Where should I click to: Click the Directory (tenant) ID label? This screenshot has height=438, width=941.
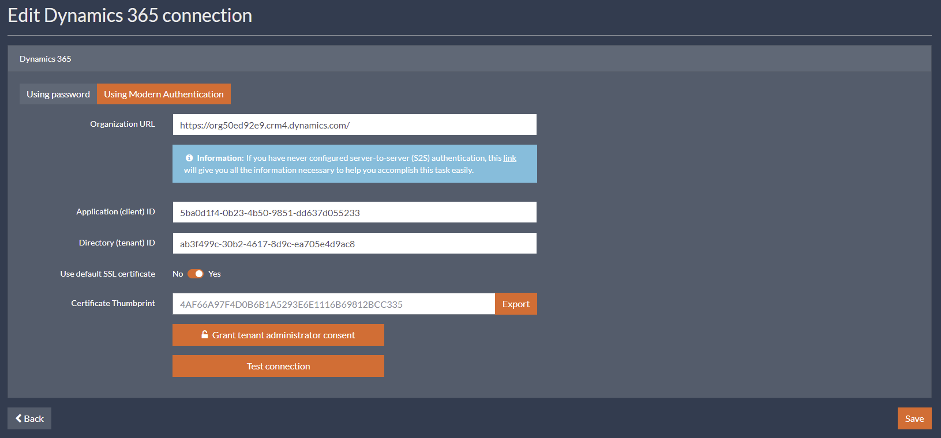pyautogui.click(x=117, y=243)
